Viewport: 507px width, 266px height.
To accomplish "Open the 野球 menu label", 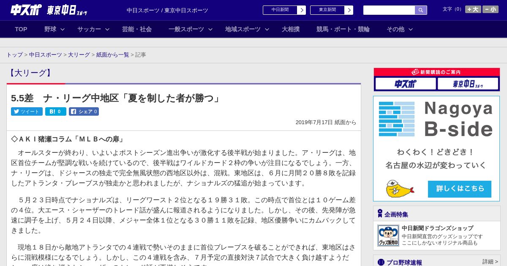I will (x=50, y=29).
